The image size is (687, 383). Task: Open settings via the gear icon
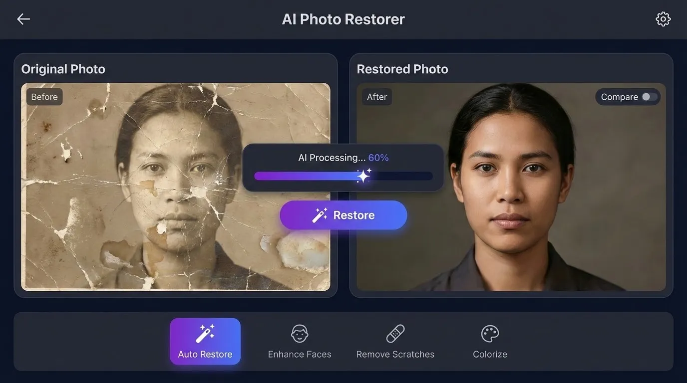(663, 19)
